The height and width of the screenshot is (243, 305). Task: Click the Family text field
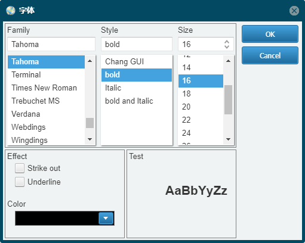[51, 44]
